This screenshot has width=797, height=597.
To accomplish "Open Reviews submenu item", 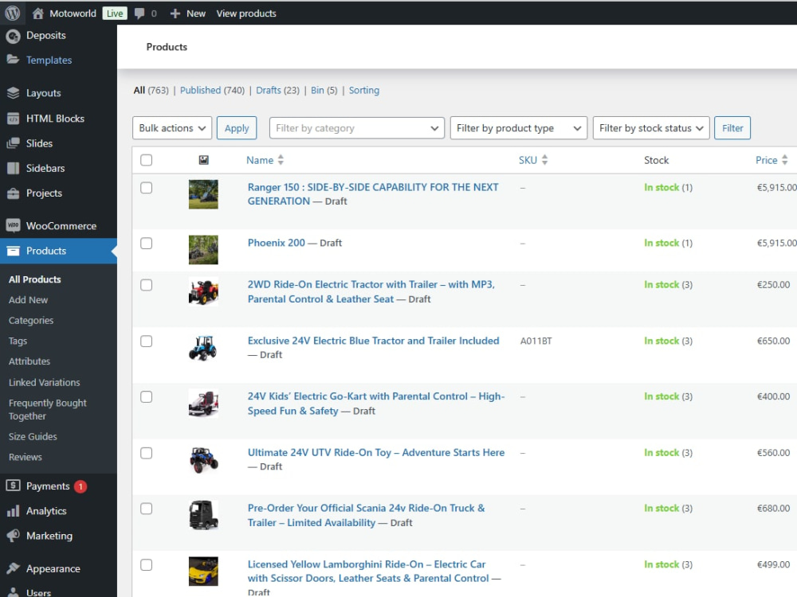I will 26,457.
